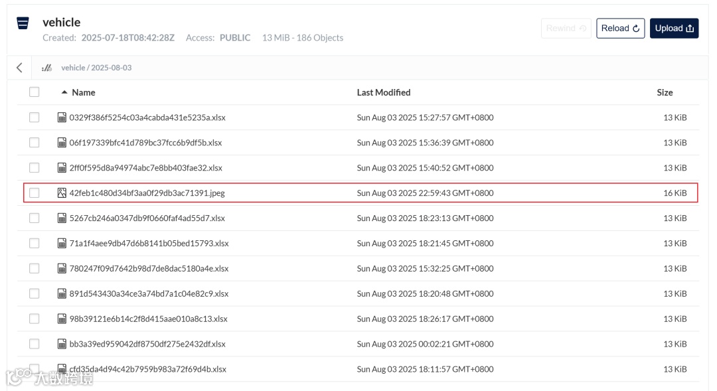
Task: Sort by the Size column header
Action: 665,92
